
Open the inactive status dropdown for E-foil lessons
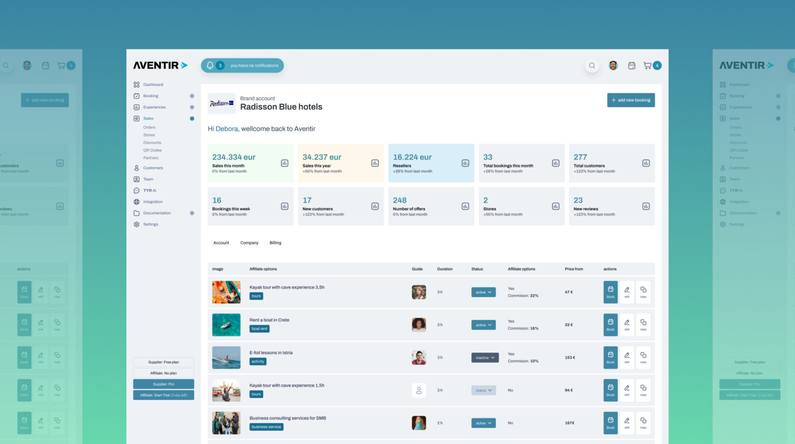point(485,358)
